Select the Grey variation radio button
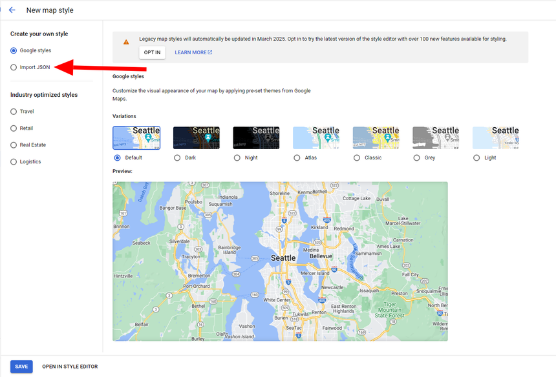This screenshot has width=556, height=377. coord(416,158)
